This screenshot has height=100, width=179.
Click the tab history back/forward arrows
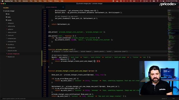point(43,7)
